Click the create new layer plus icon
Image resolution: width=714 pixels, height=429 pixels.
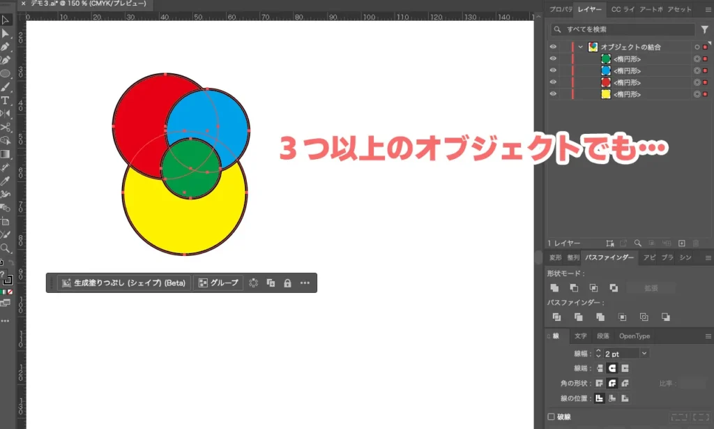point(682,243)
